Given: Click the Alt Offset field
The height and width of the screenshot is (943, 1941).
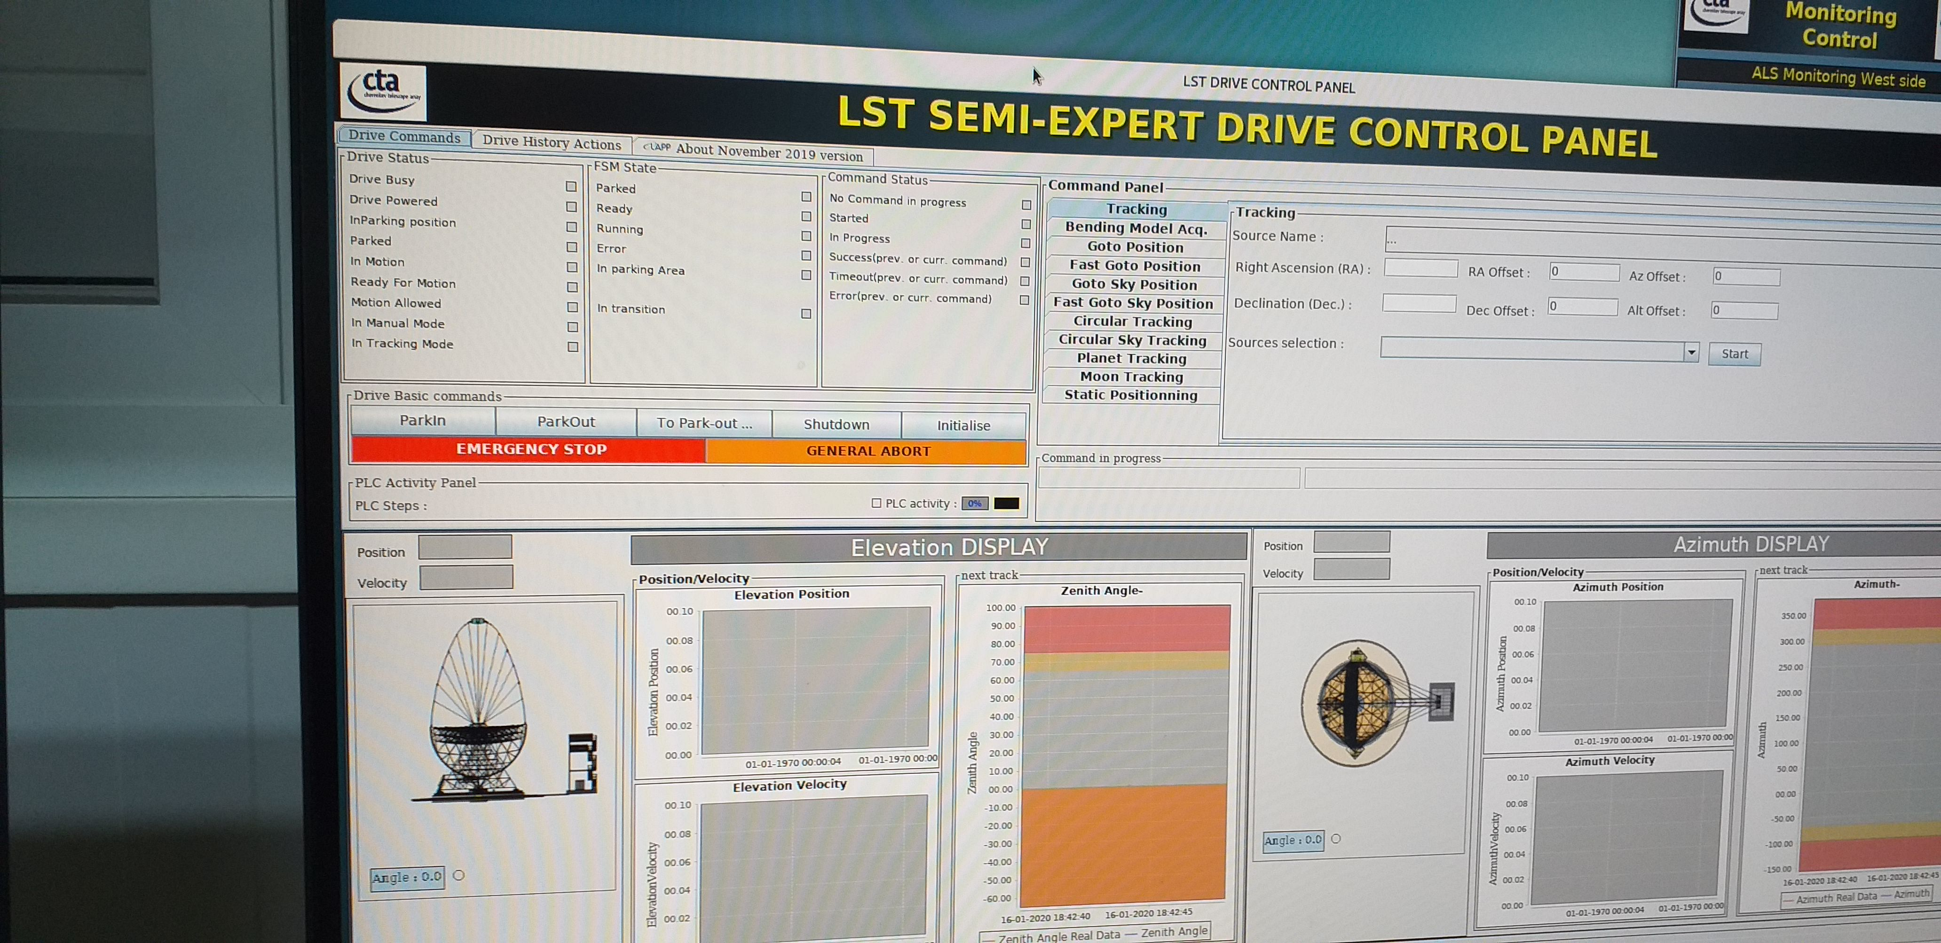Looking at the screenshot, I should [1744, 310].
